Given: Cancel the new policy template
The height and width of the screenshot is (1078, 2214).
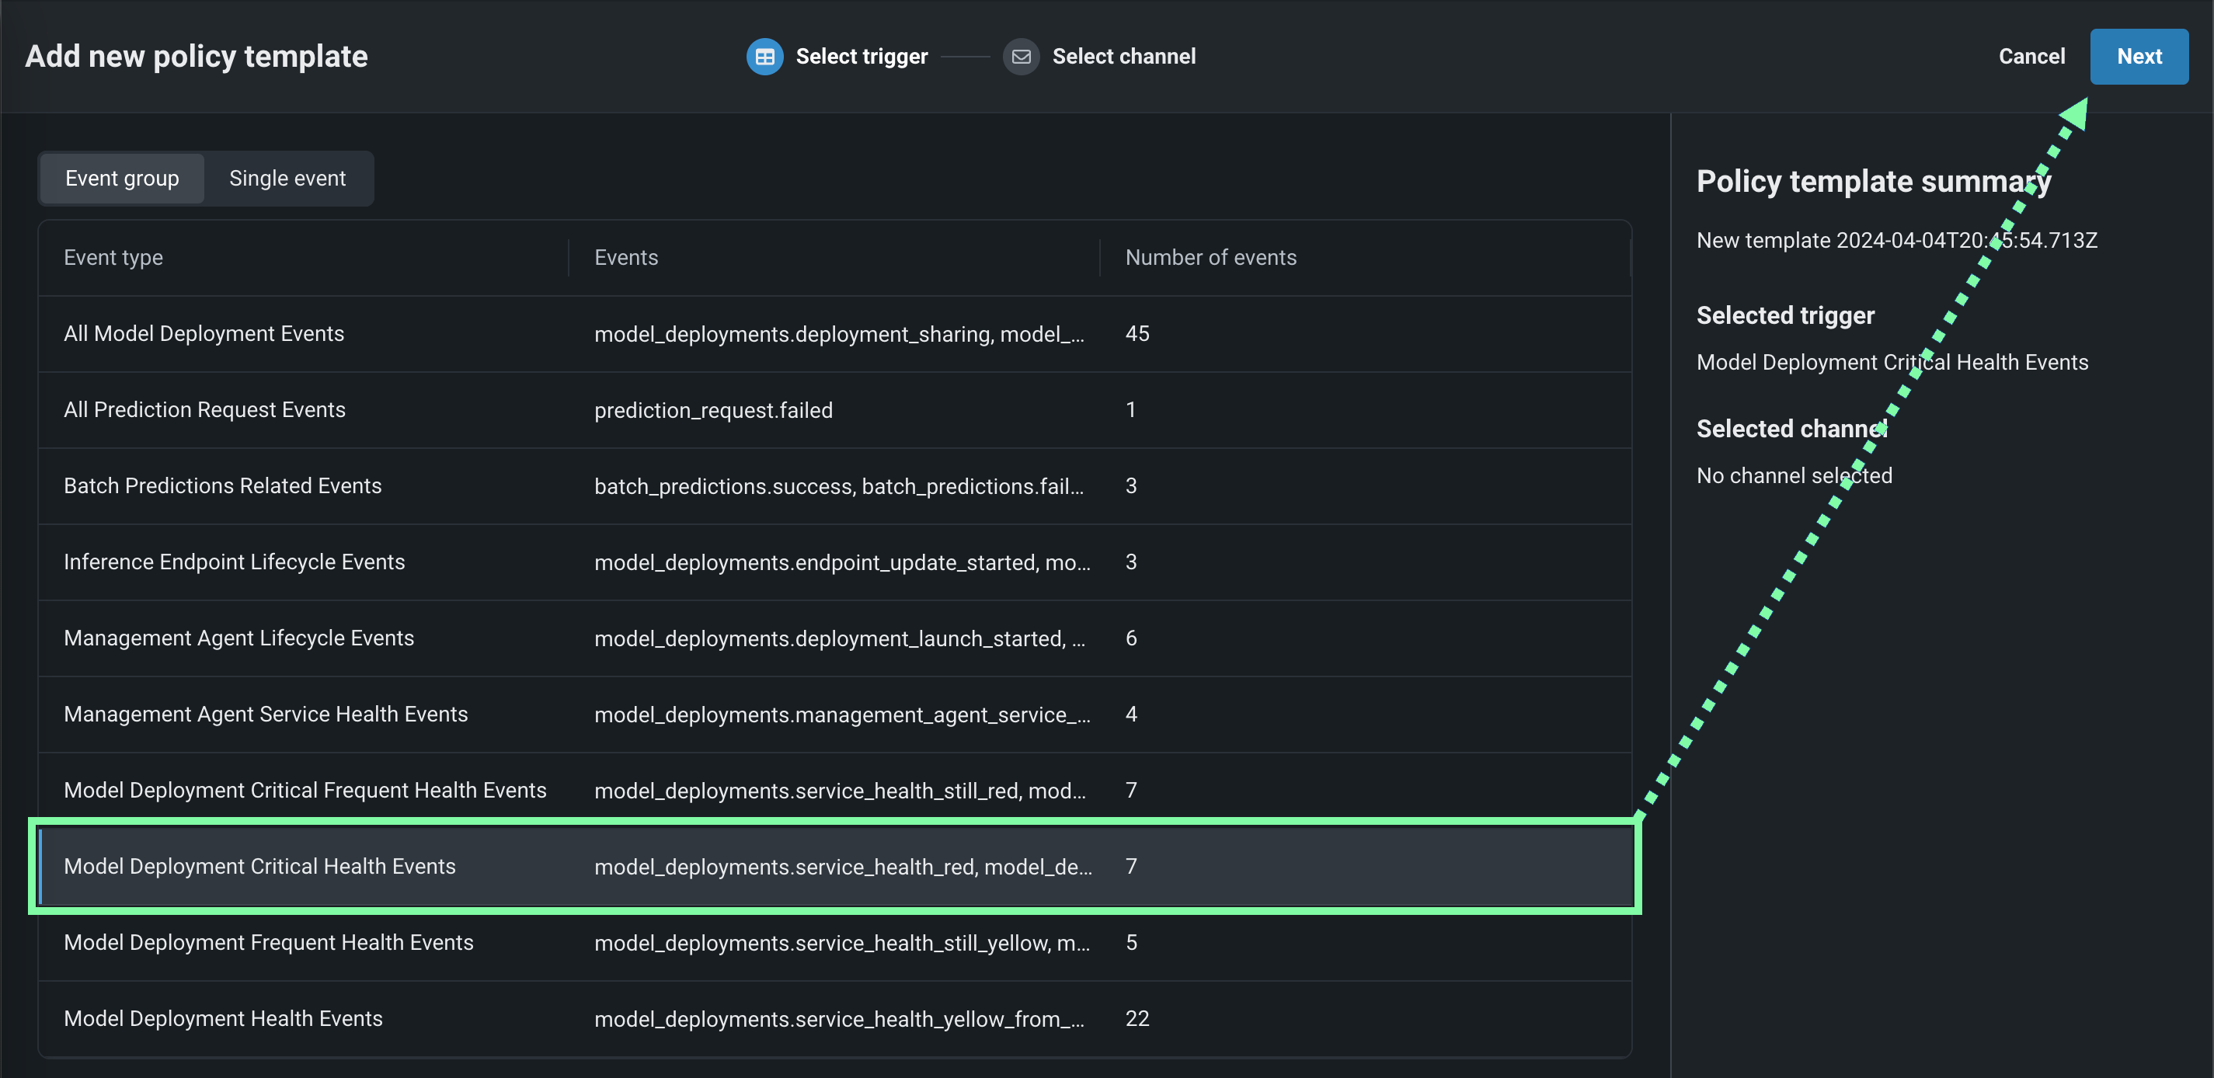Looking at the screenshot, I should (2031, 57).
